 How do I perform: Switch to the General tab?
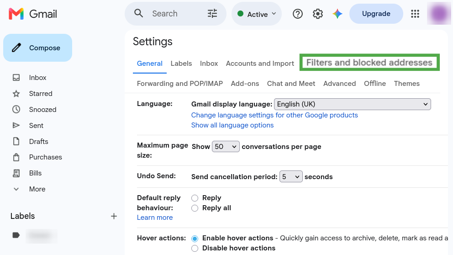(x=150, y=64)
